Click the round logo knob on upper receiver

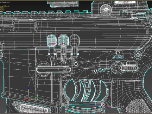106,10
